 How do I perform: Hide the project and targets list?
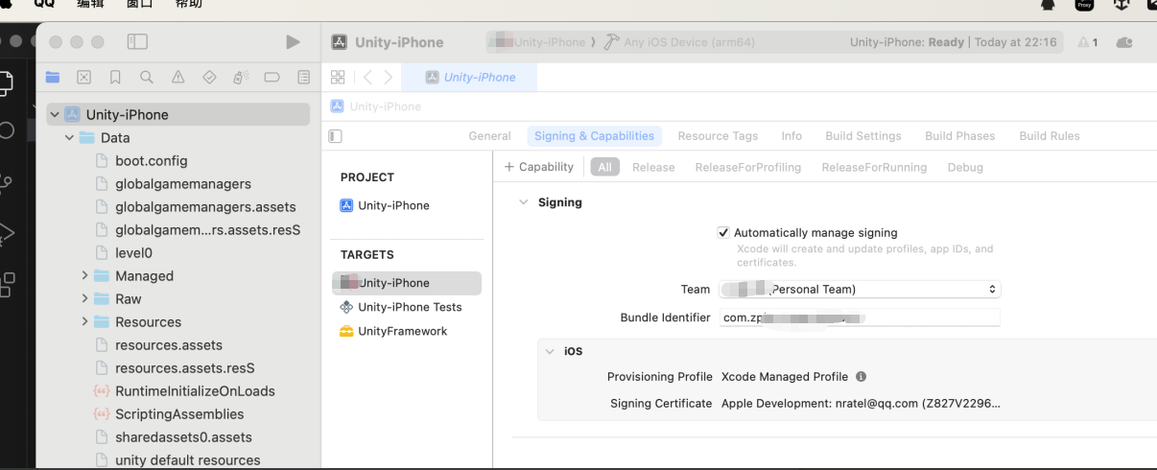coord(335,136)
